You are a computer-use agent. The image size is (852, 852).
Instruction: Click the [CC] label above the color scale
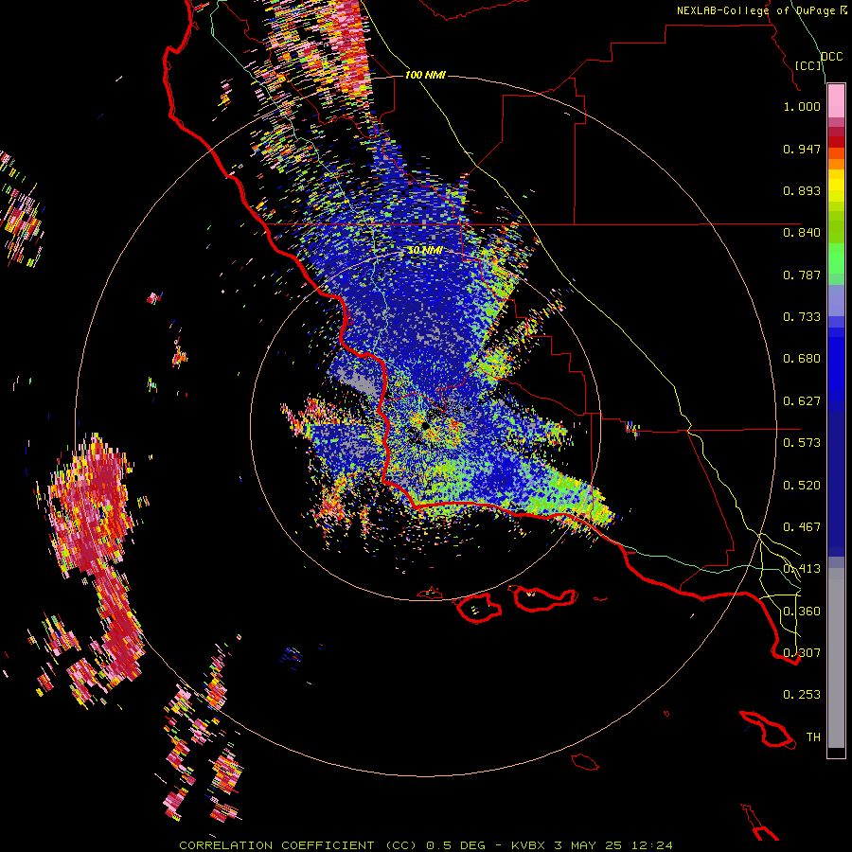(x=808, y=65)
